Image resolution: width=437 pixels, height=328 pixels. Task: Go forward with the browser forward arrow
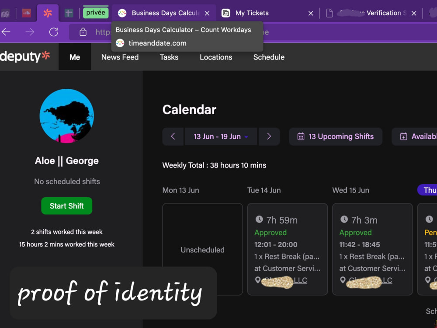(30, 32)
